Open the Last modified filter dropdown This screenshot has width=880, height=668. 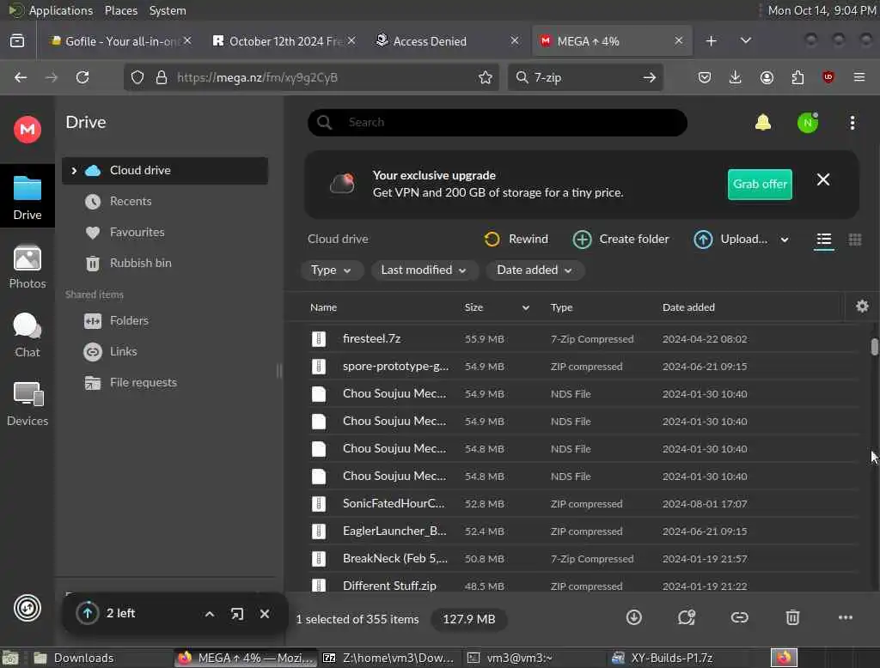pos(424,270)
